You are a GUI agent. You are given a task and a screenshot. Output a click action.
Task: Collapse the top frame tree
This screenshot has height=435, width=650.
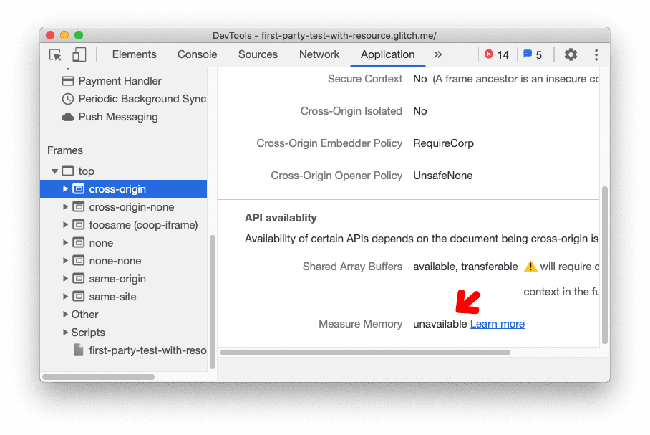(54, 171)
